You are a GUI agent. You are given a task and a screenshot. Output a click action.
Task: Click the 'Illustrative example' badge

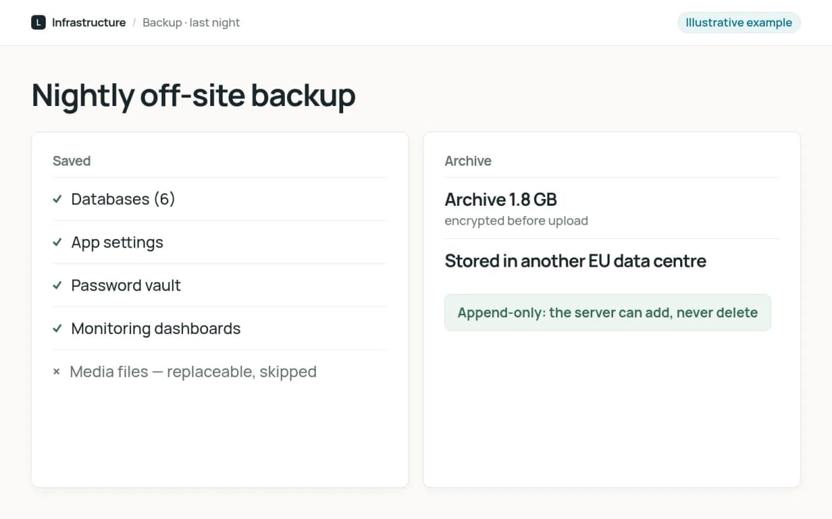[x=738, y=22]
